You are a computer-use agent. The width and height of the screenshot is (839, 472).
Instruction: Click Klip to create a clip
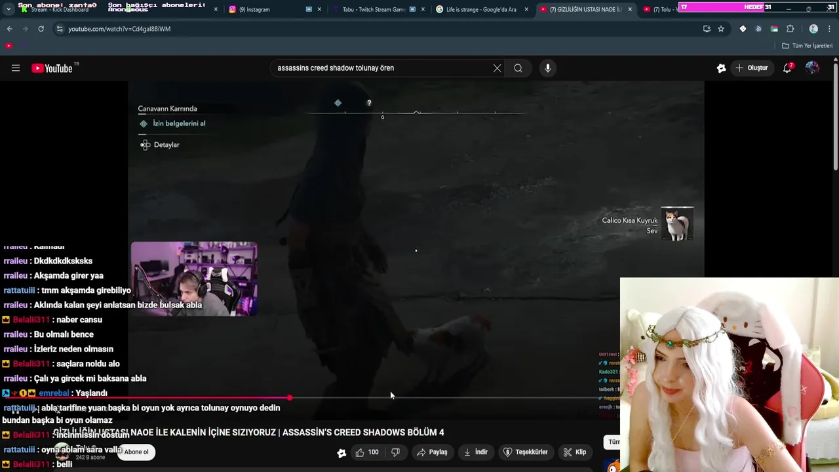point(575,452)
